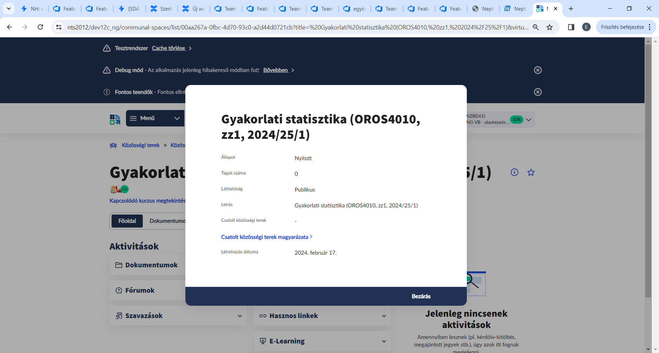Click the browser zoom magnifier icon
The width and height of the screenshot is (659, 353).
[536, 27]
